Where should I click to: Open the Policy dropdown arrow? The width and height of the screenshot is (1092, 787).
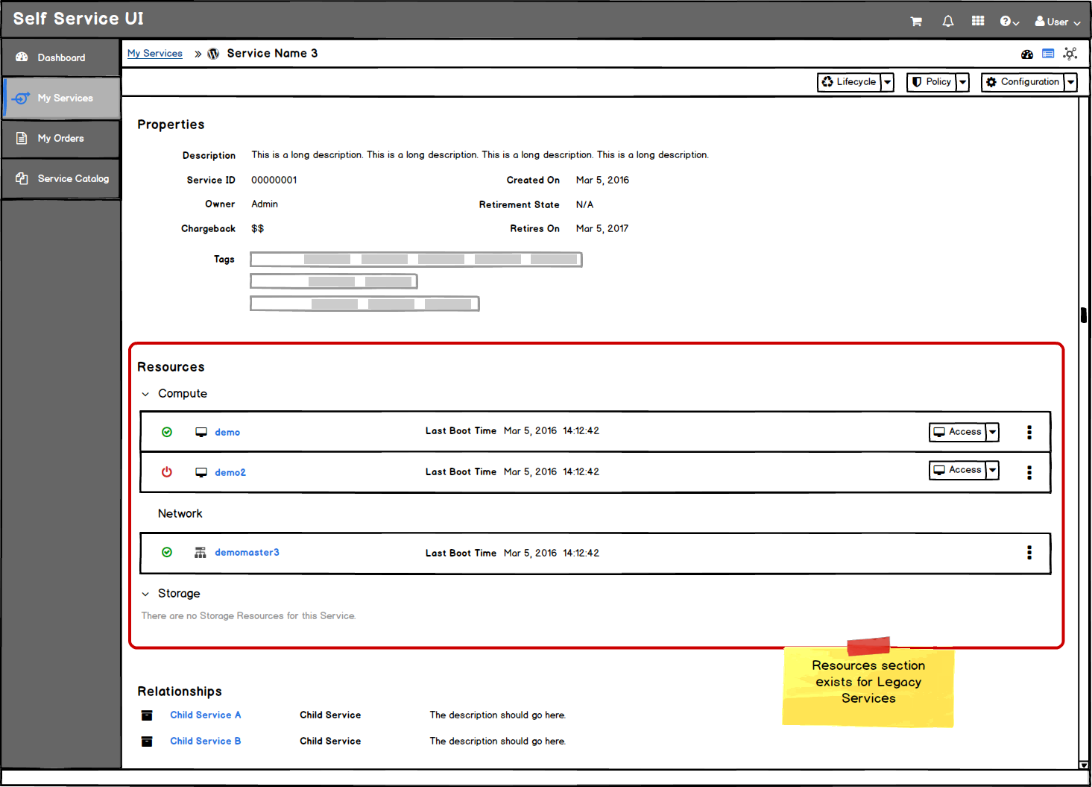[x=962, y=82]
